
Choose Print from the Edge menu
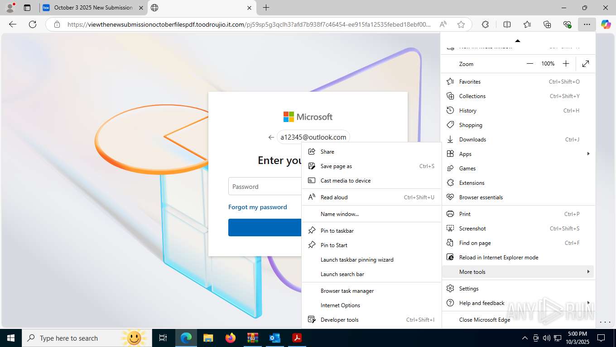(518, 214)
